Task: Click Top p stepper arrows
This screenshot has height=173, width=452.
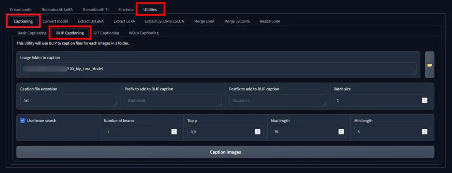Action: (257, 132)
